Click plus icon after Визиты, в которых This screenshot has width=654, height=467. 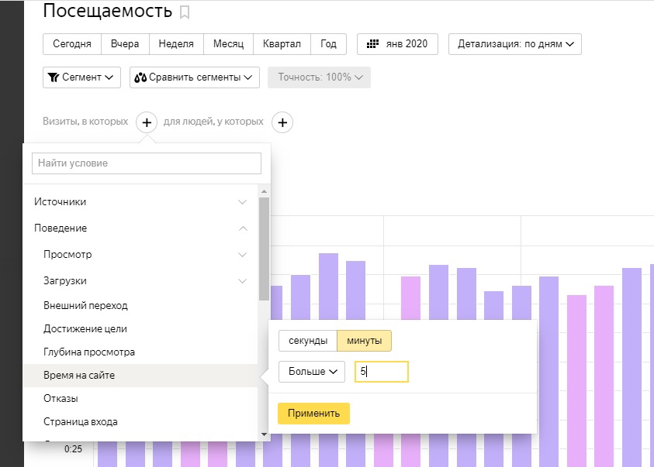tap(147, 122)
